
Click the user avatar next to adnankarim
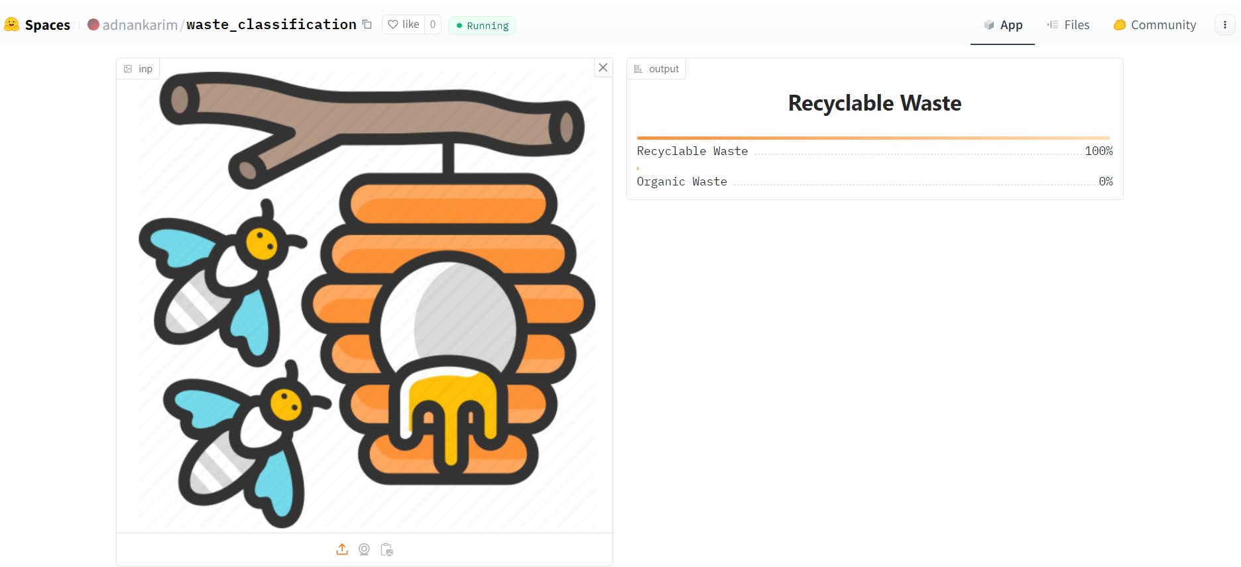[x=93, y=25]
